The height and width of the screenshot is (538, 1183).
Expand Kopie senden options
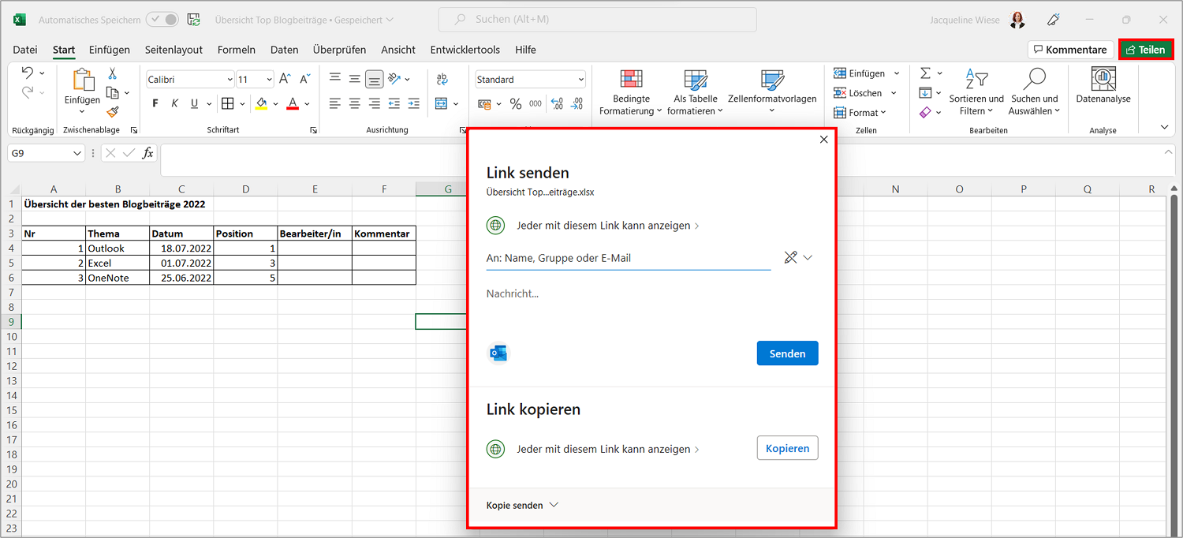coord(523,505)
